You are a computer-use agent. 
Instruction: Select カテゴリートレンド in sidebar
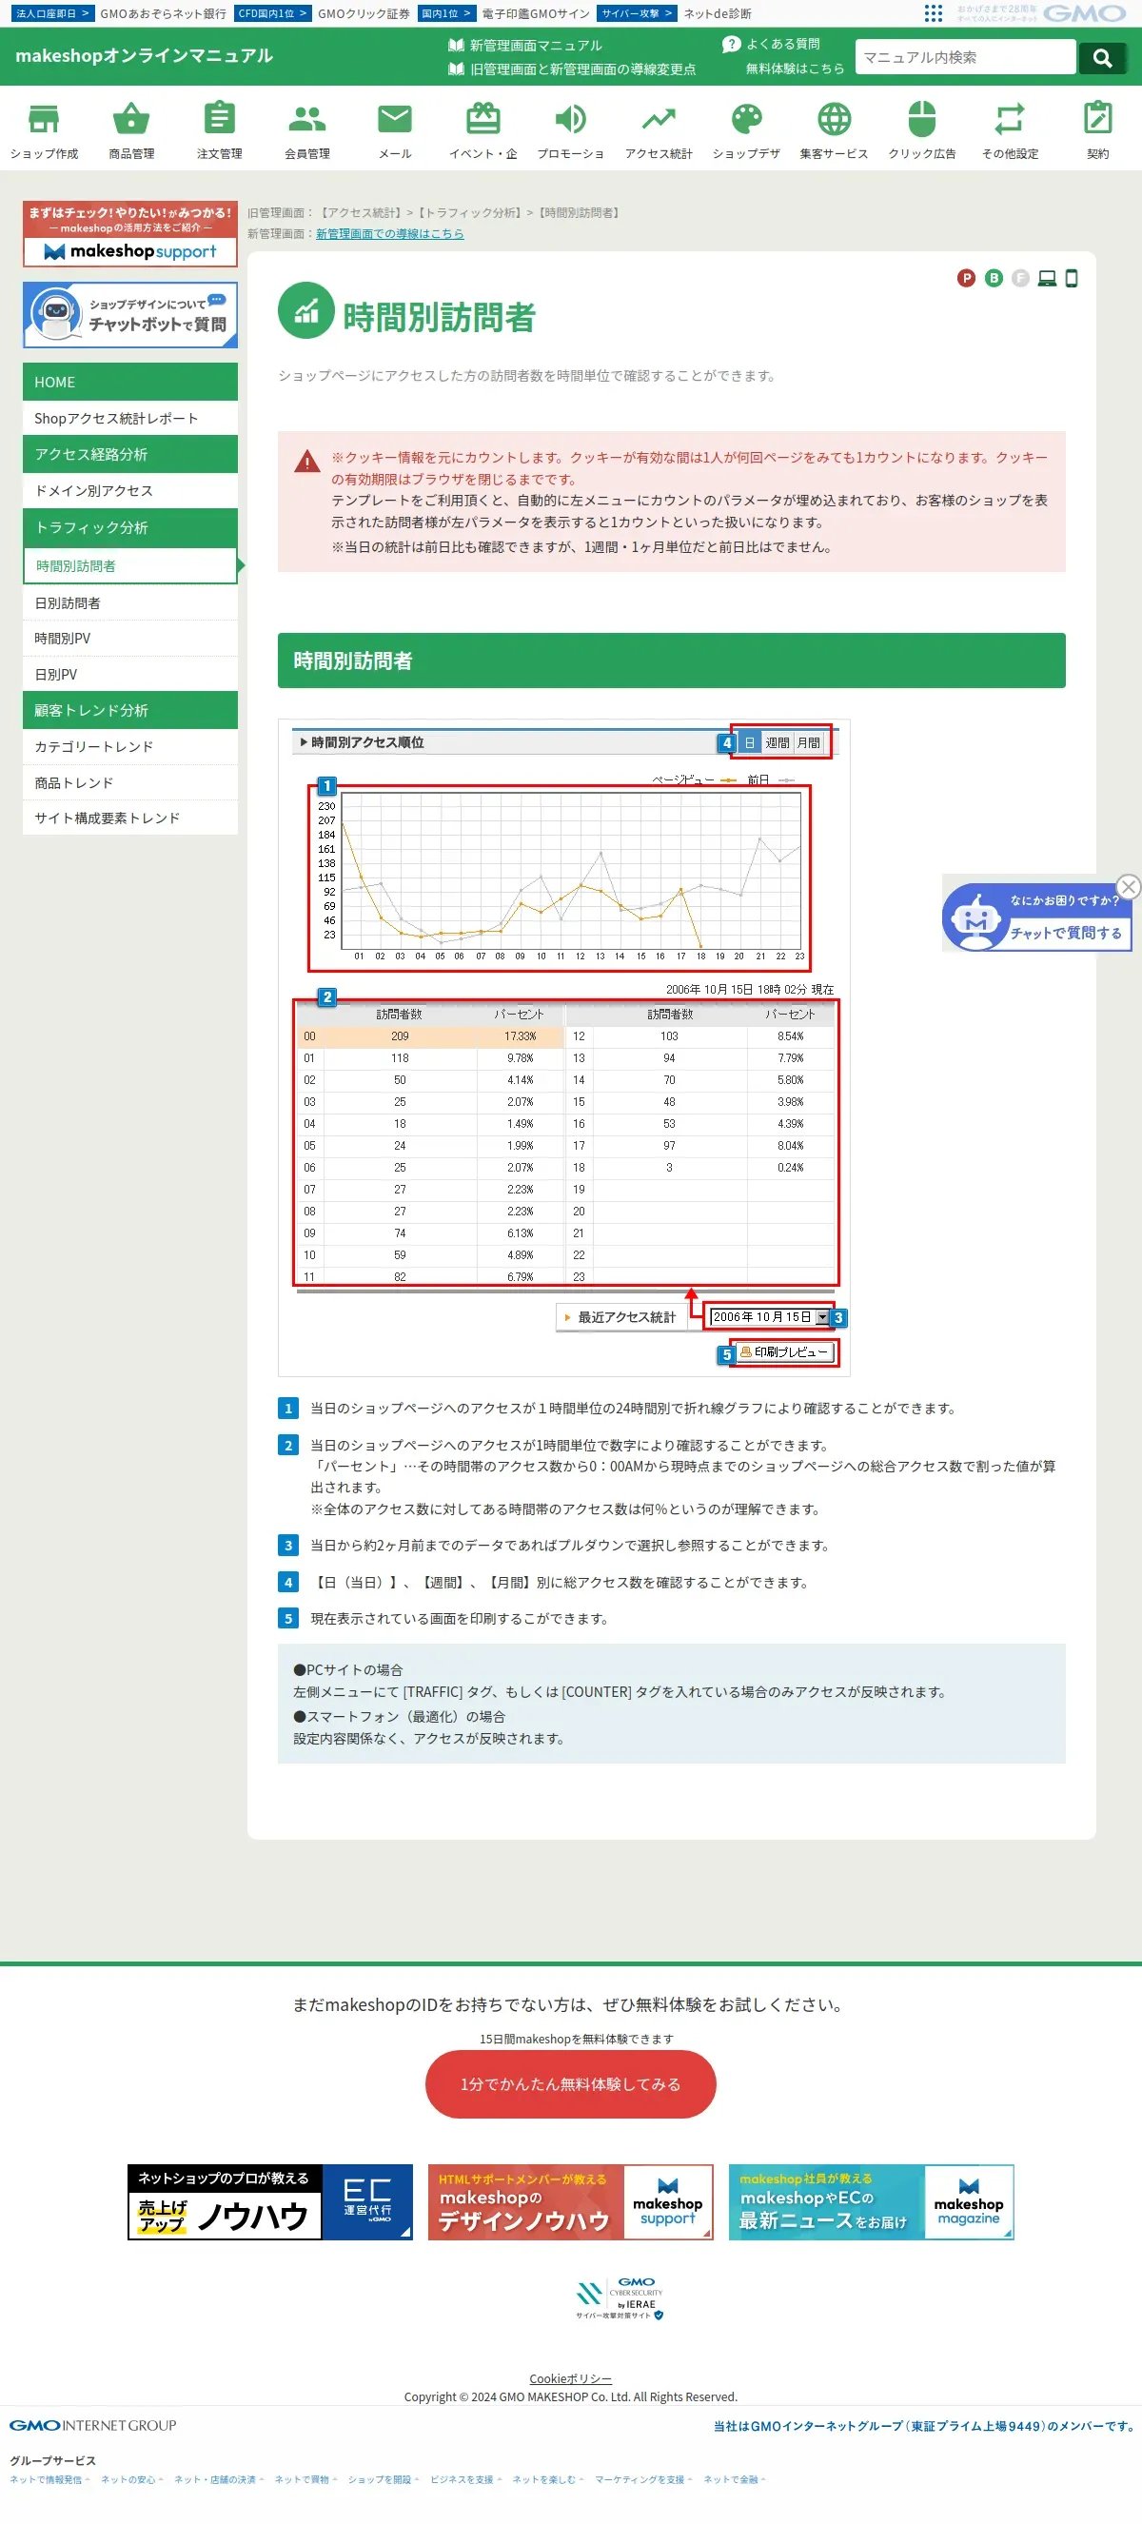coord(130,746)
